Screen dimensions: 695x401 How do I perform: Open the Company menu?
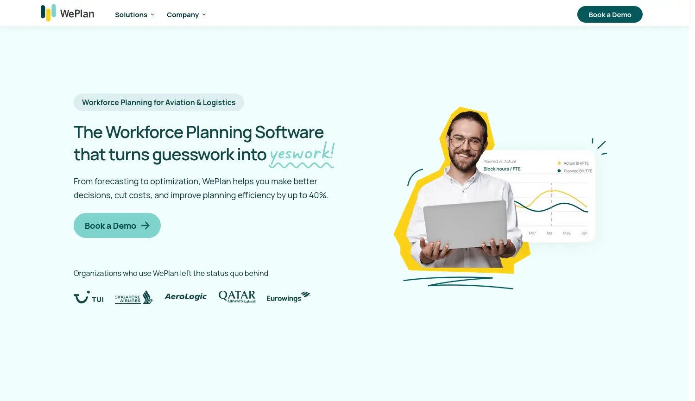pos(183,15)
